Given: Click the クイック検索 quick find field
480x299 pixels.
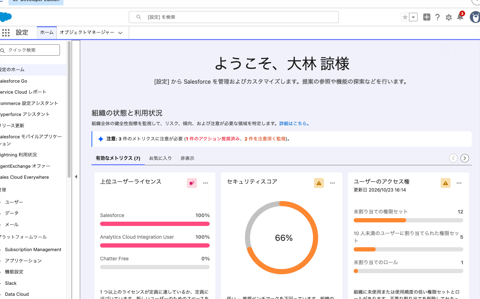Looking at the screenshot, I should 30,50.
